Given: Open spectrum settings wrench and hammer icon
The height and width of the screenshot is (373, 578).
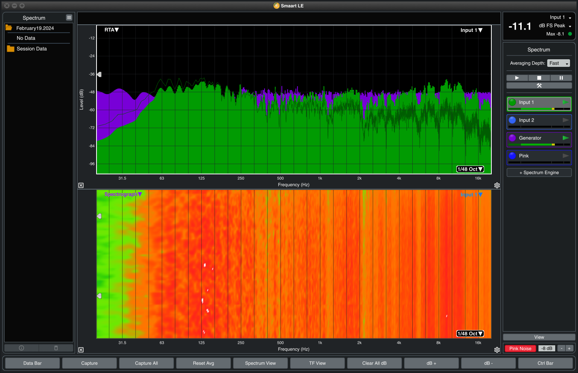Looking at the screenshot, I should pyautogui.click(x=539, y=85).
